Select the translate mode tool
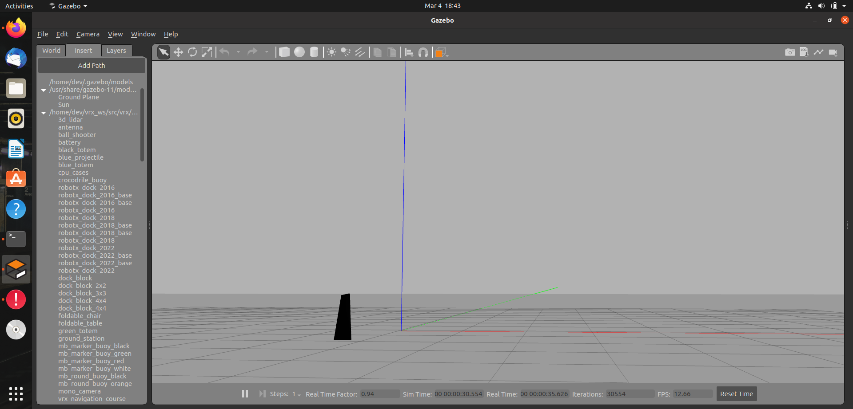The width and height of the screenshot is (853, 409). (178, 52)
